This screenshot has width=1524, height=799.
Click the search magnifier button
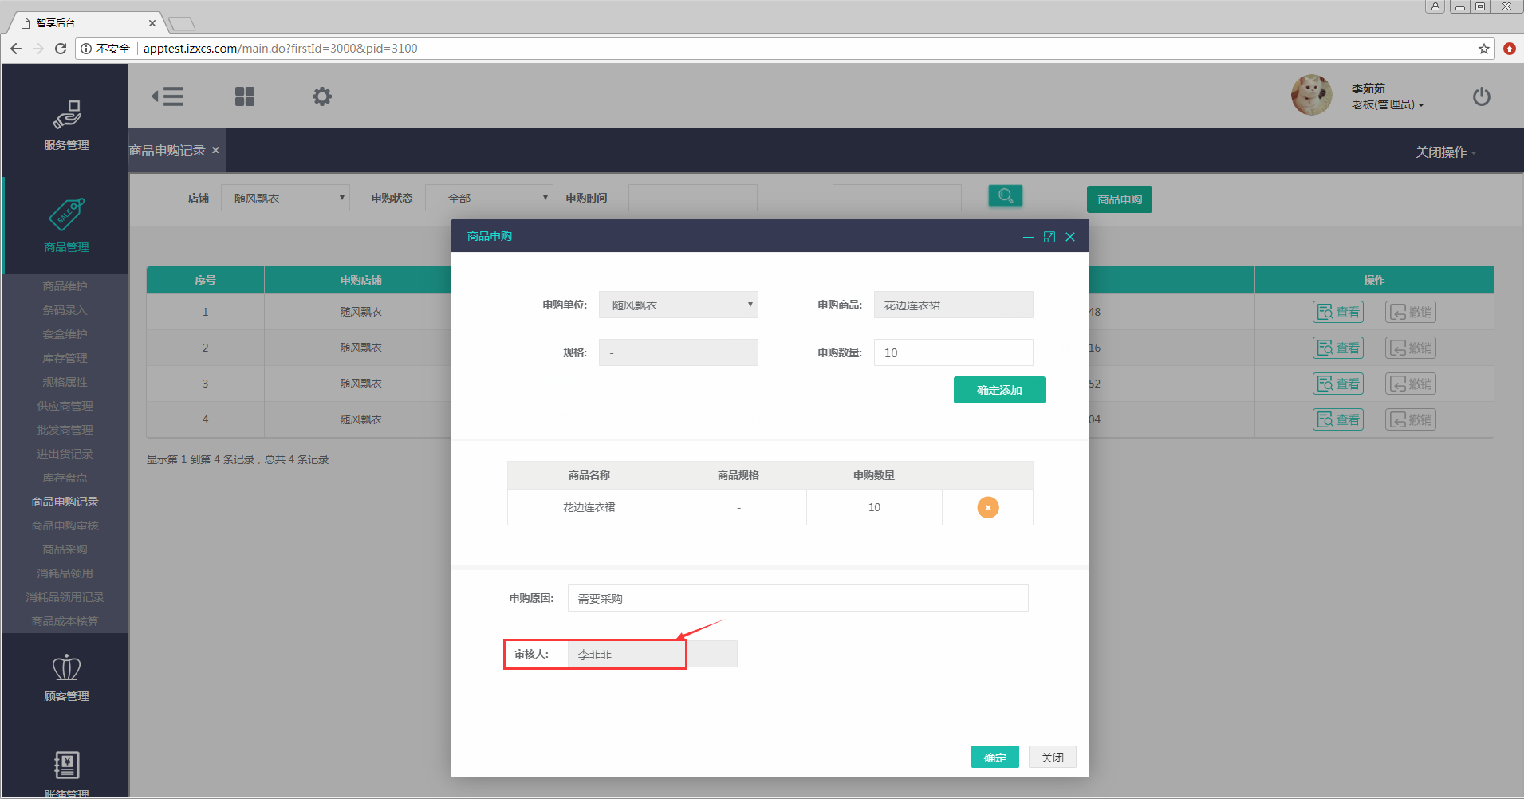pyautogui.click(x=1005, y=195)
